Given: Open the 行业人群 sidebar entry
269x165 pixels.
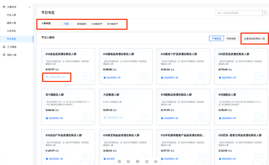Looking at the screenshot, I should [12, 15].
